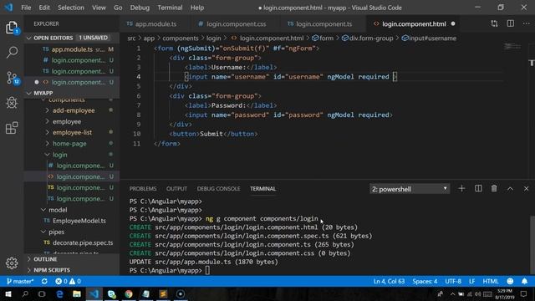Open the Extensions view icon
Viewport: 535px width, 301px height.
[x=12, y=128]
